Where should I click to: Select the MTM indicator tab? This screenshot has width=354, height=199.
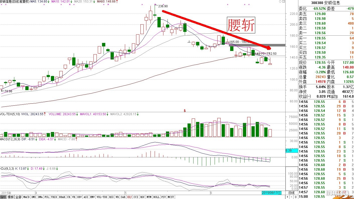point(149,197)
